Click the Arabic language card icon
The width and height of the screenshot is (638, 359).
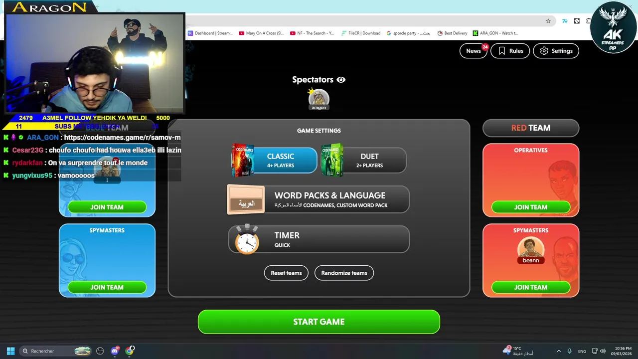[246, 199]
